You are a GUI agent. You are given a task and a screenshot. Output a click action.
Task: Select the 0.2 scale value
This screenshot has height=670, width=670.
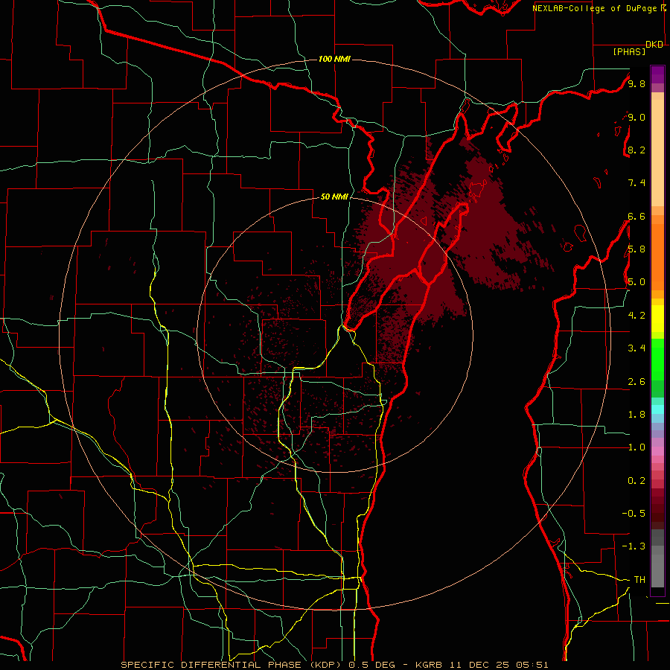coord(636,481)
